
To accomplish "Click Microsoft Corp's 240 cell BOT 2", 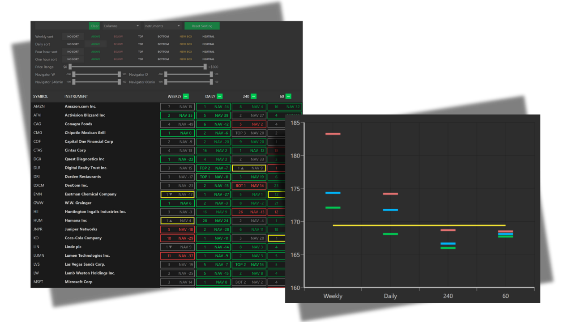I will click(x=249, y=282).
